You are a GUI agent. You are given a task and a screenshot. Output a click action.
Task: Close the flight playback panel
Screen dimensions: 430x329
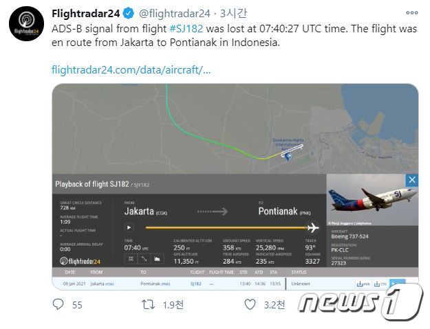click(x=411, y=180)
